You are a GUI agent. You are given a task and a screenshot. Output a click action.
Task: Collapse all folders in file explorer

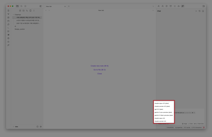pos(34,10)
